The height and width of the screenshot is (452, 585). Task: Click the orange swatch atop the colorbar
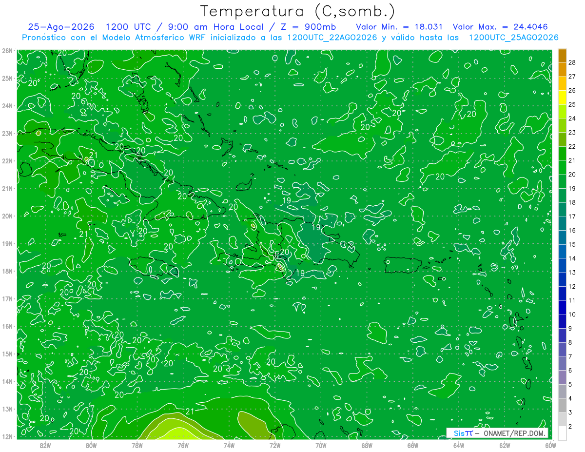tap(562, 56)
